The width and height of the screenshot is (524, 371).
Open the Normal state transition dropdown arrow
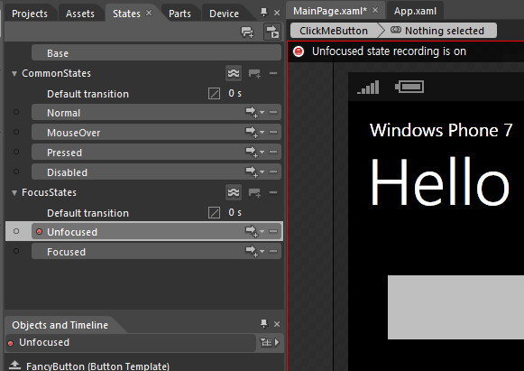[262, 113]
